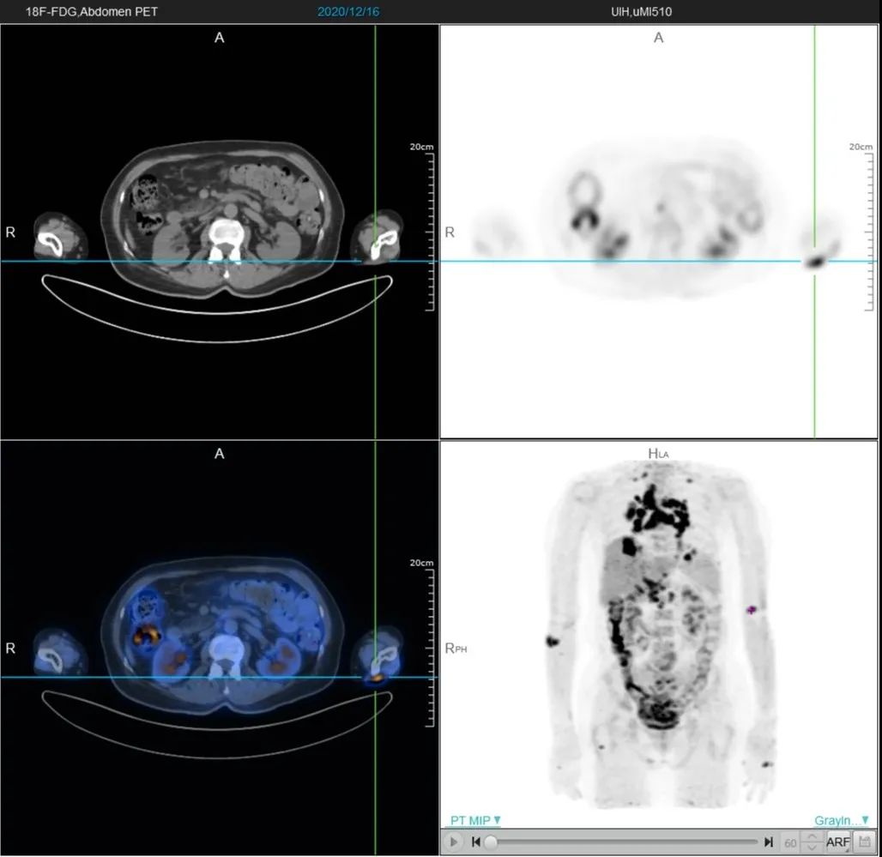Click the save cine movie icon

click(863, 842)
